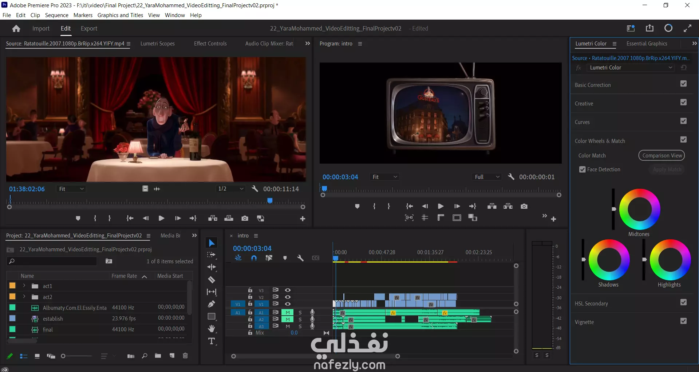Open Program monitor Fit zoom dropdown
The width and height of the screenshot is (699, 372).
[x=384, y=177]
